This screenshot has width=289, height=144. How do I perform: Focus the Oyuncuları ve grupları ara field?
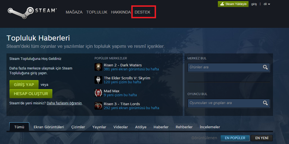coord(229,103)
